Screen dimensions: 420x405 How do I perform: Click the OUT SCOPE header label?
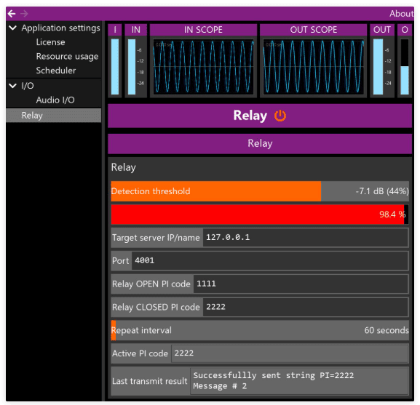click(x=314, y=30)
